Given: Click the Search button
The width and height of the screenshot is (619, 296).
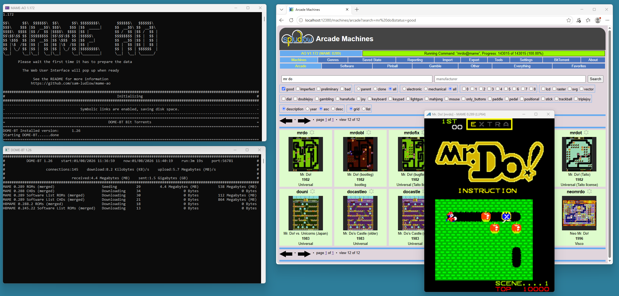Looking at the screenshot, I should tap(595, 79).
